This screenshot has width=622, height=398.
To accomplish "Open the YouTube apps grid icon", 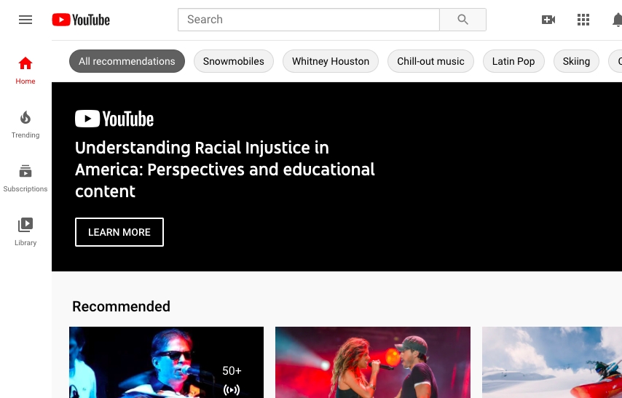I will pos(583,20).
